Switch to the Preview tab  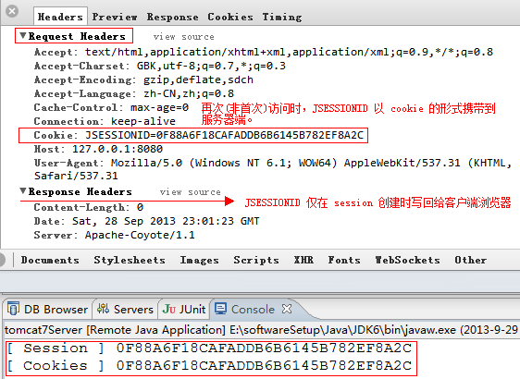click(x=115, y=17)
